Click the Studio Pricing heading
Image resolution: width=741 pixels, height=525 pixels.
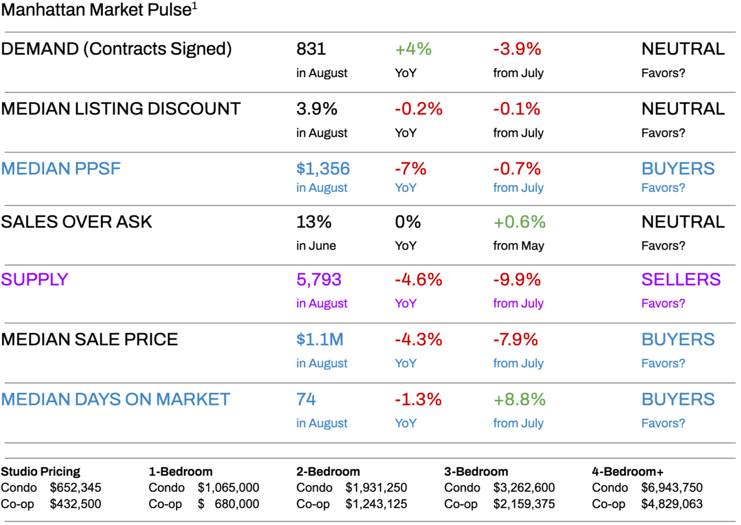(41, 471)
